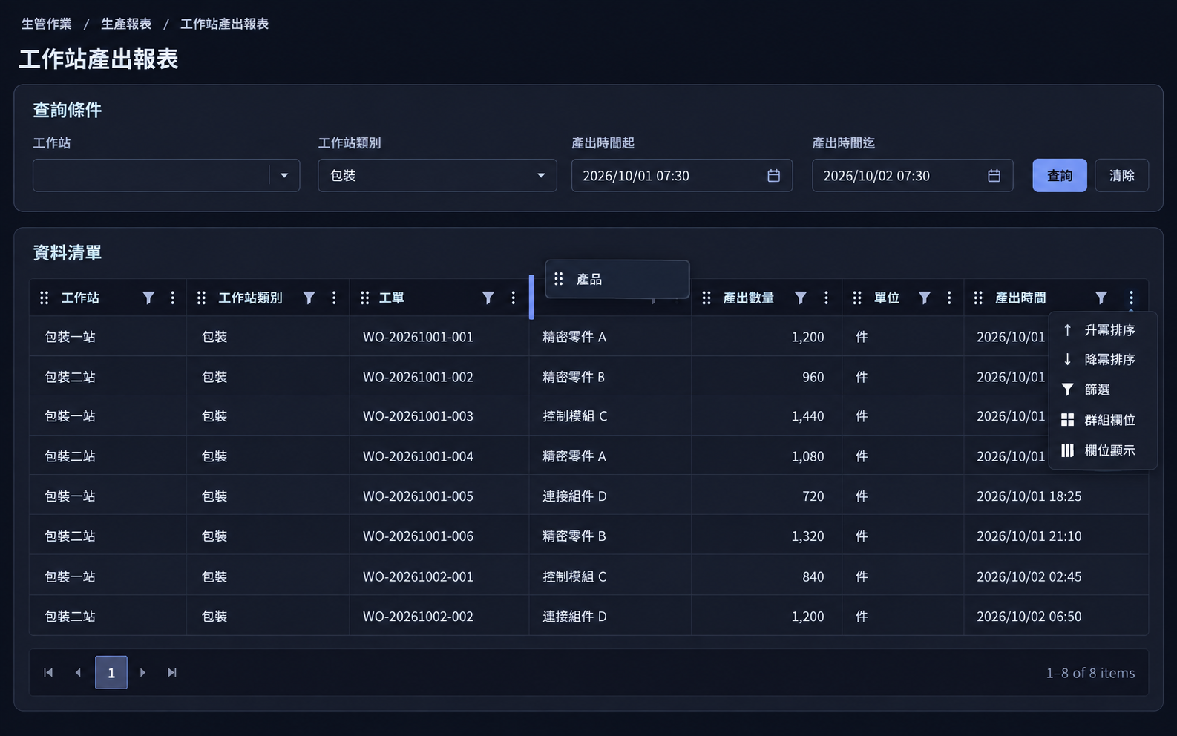Go to 生管作業 breadcrumb
1177x736 pixels.
(x=46, y=24)
